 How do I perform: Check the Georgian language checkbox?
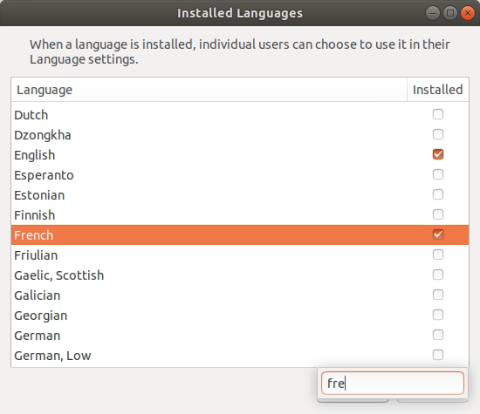pos(438,315)
